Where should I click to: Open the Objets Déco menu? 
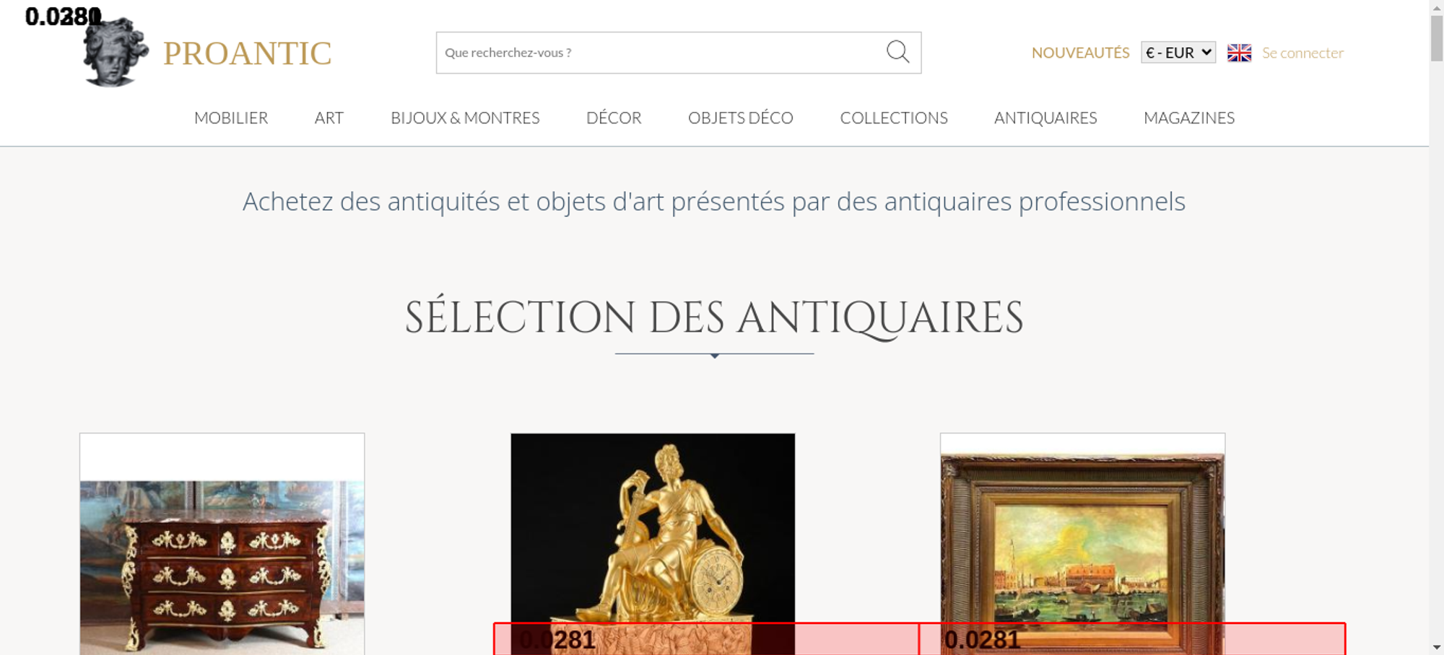tap(740, 118)
